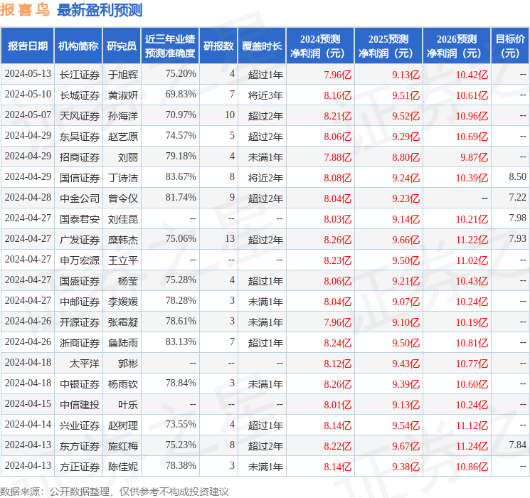Click the 报告日期 column header

(x=27, y=46)
